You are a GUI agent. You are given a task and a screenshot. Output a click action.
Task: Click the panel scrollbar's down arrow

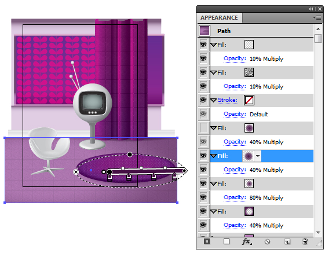pos(318,233)
